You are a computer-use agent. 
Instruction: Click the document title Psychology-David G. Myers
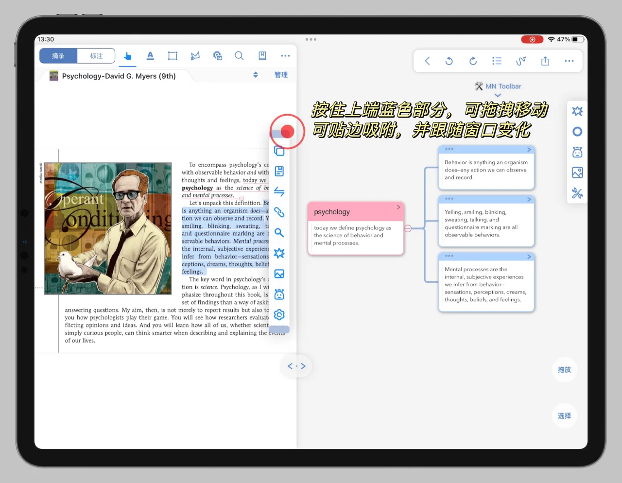tap(119, 76)
